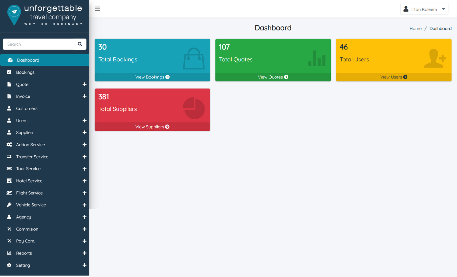Expand the Commision menu plus sign
Screen dimensions: 457x277
pos(85,229)
